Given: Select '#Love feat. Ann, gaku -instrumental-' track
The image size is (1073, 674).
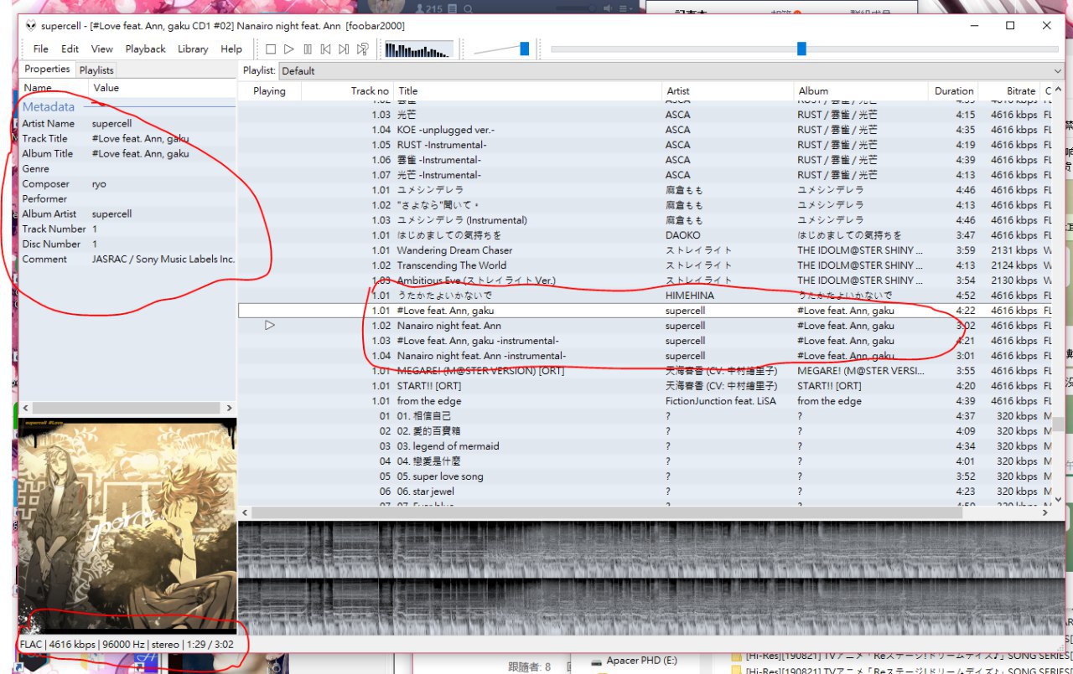Looking at the screenshot, I should pos(645,341).
